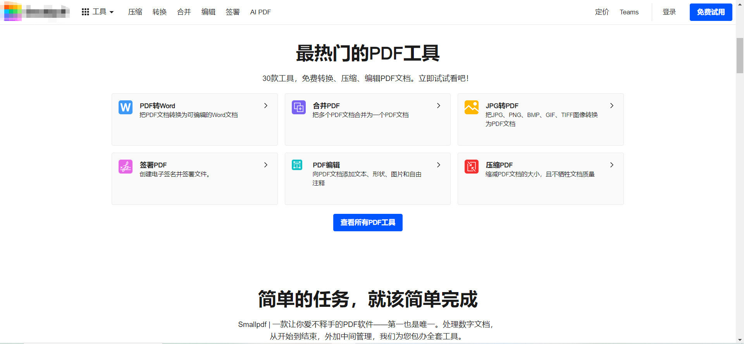Click the 查看所有PDF工具 button
This screenshot has height=344, width=744.
pos(368,222)
